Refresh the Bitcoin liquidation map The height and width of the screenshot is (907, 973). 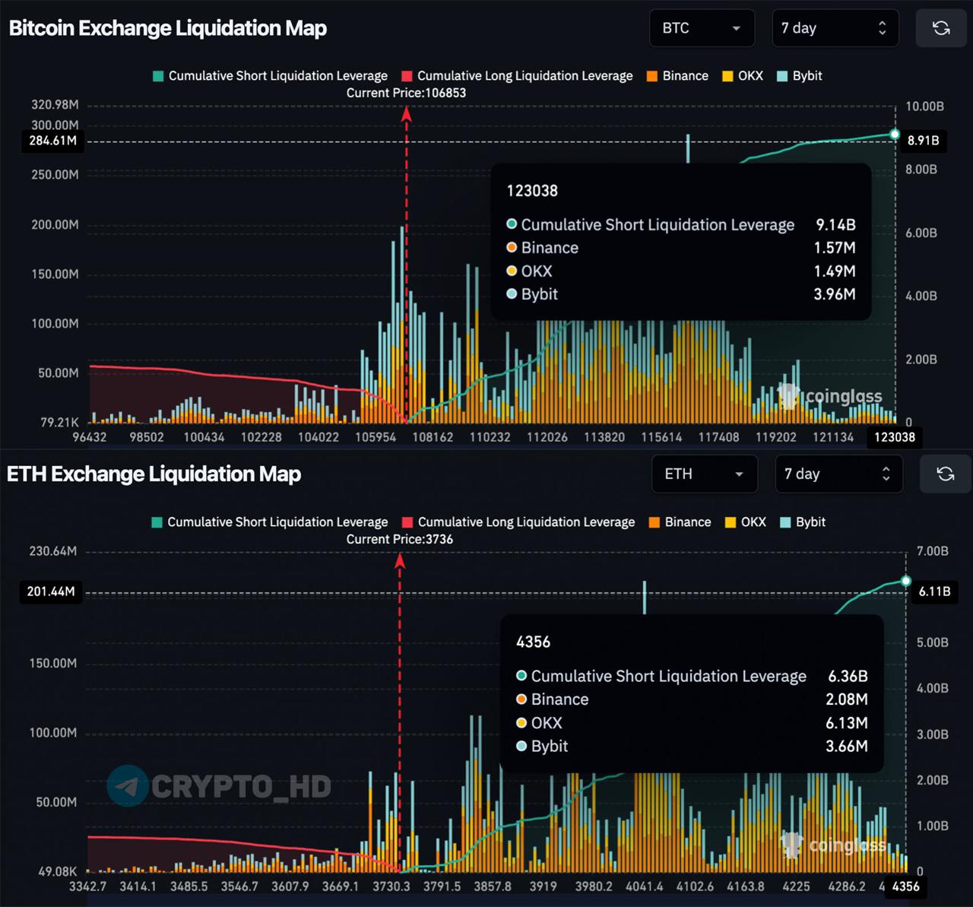click(x=941, y=28)
